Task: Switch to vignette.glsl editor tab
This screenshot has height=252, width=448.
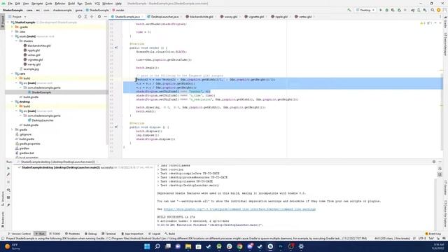Action: 256,17
